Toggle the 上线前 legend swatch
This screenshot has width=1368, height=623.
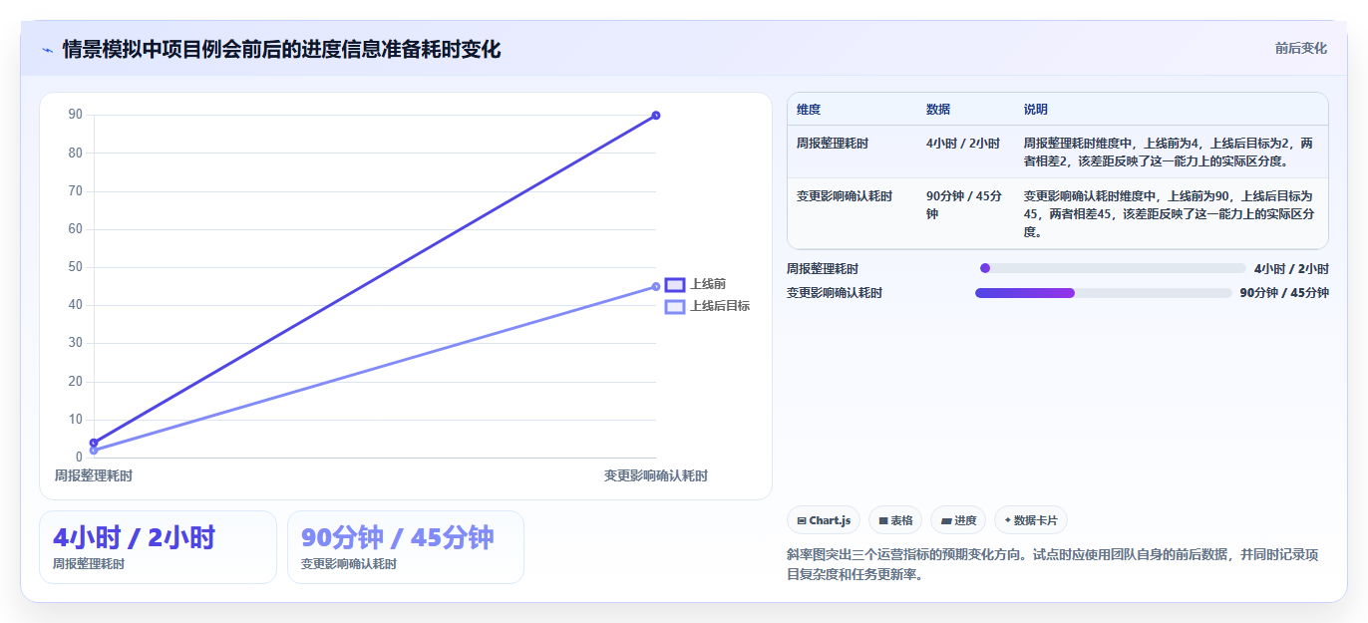click(x=675, y=285)
